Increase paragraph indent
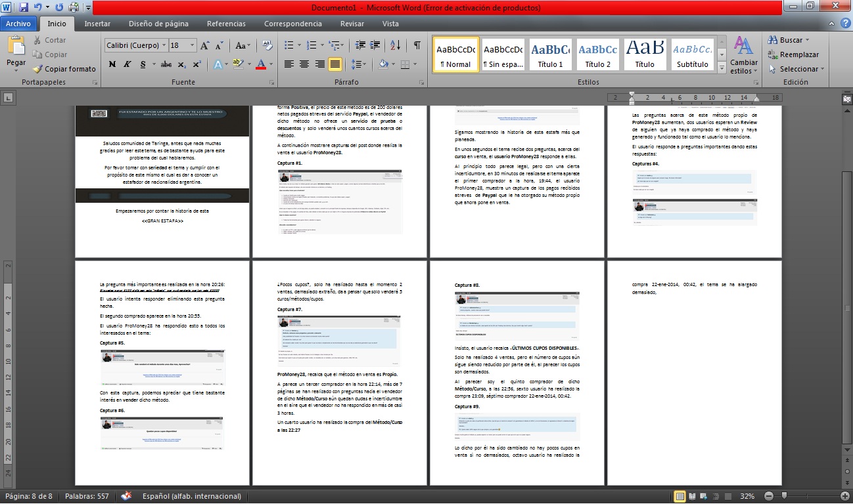Screen dimensions: 853x504 374,46
